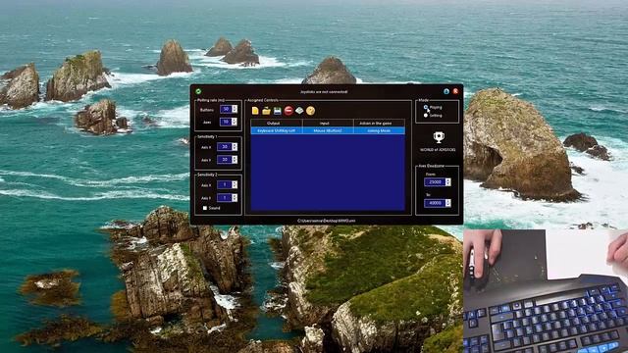628x353 pixels.
Task: Click the red delete control icon
Action: pyautogui.click(x=288, y=111)
